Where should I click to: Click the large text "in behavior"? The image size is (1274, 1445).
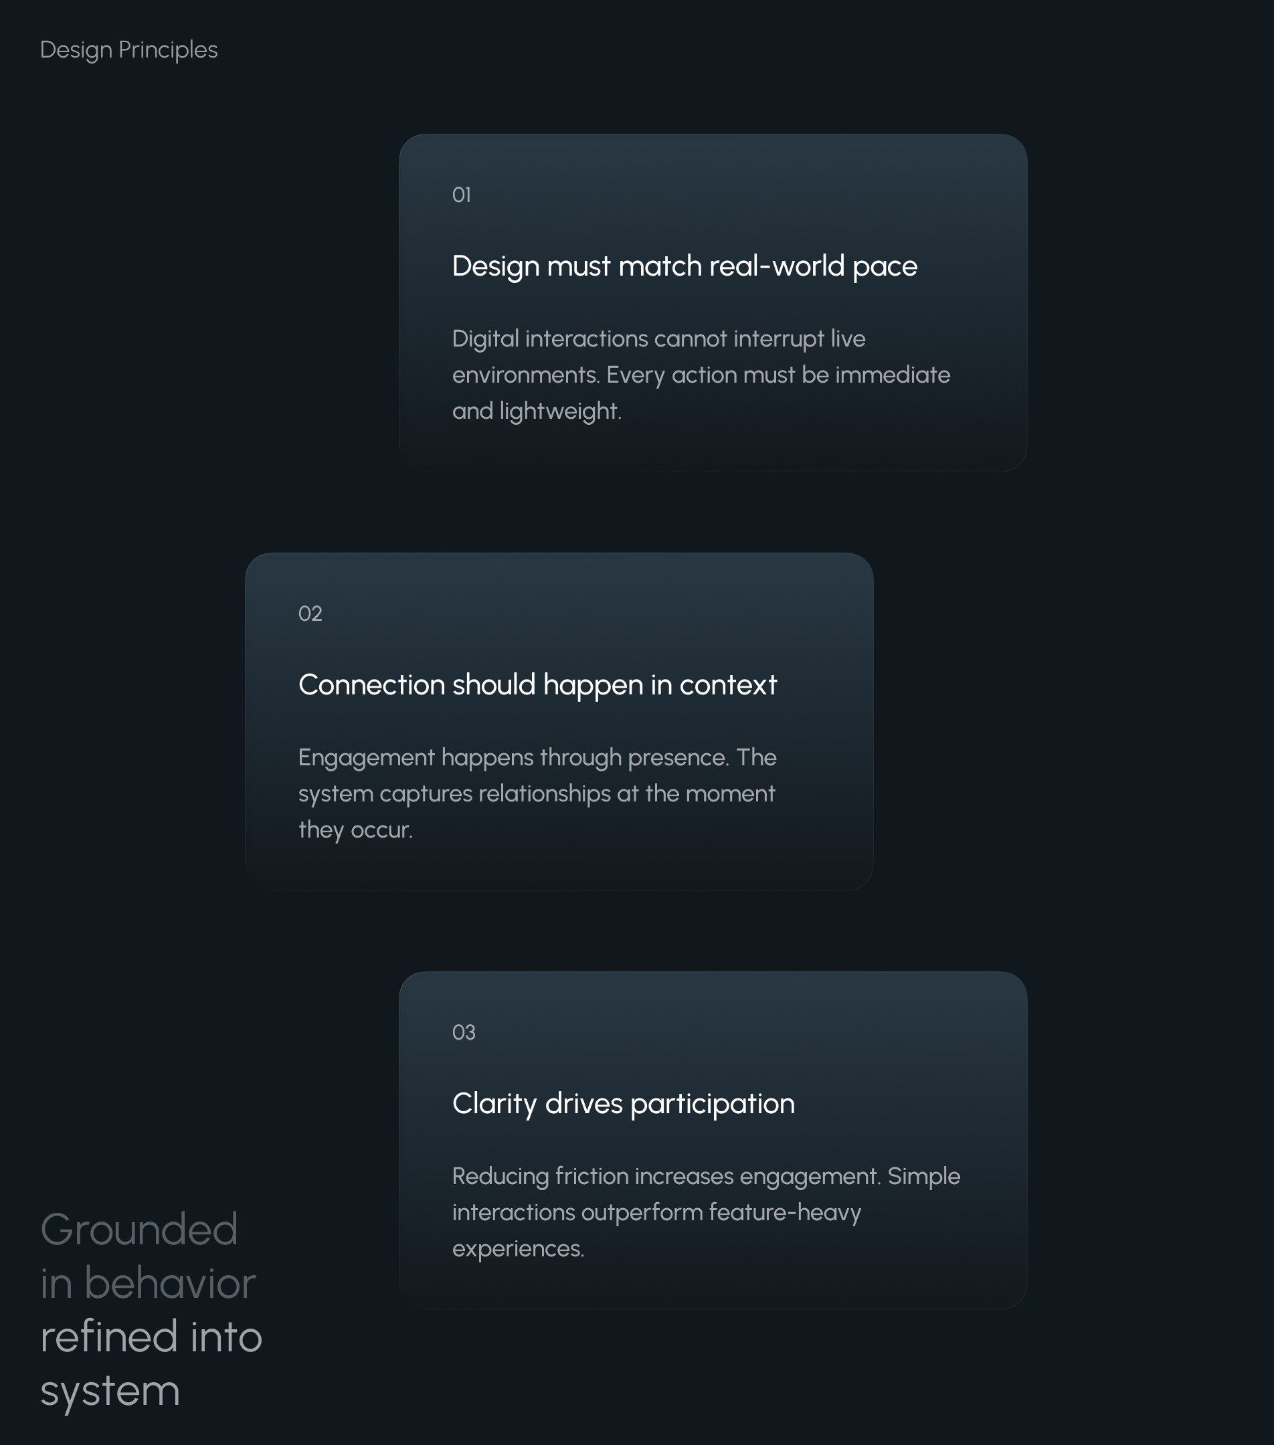pyautogui.click(x=148, y=1282)
